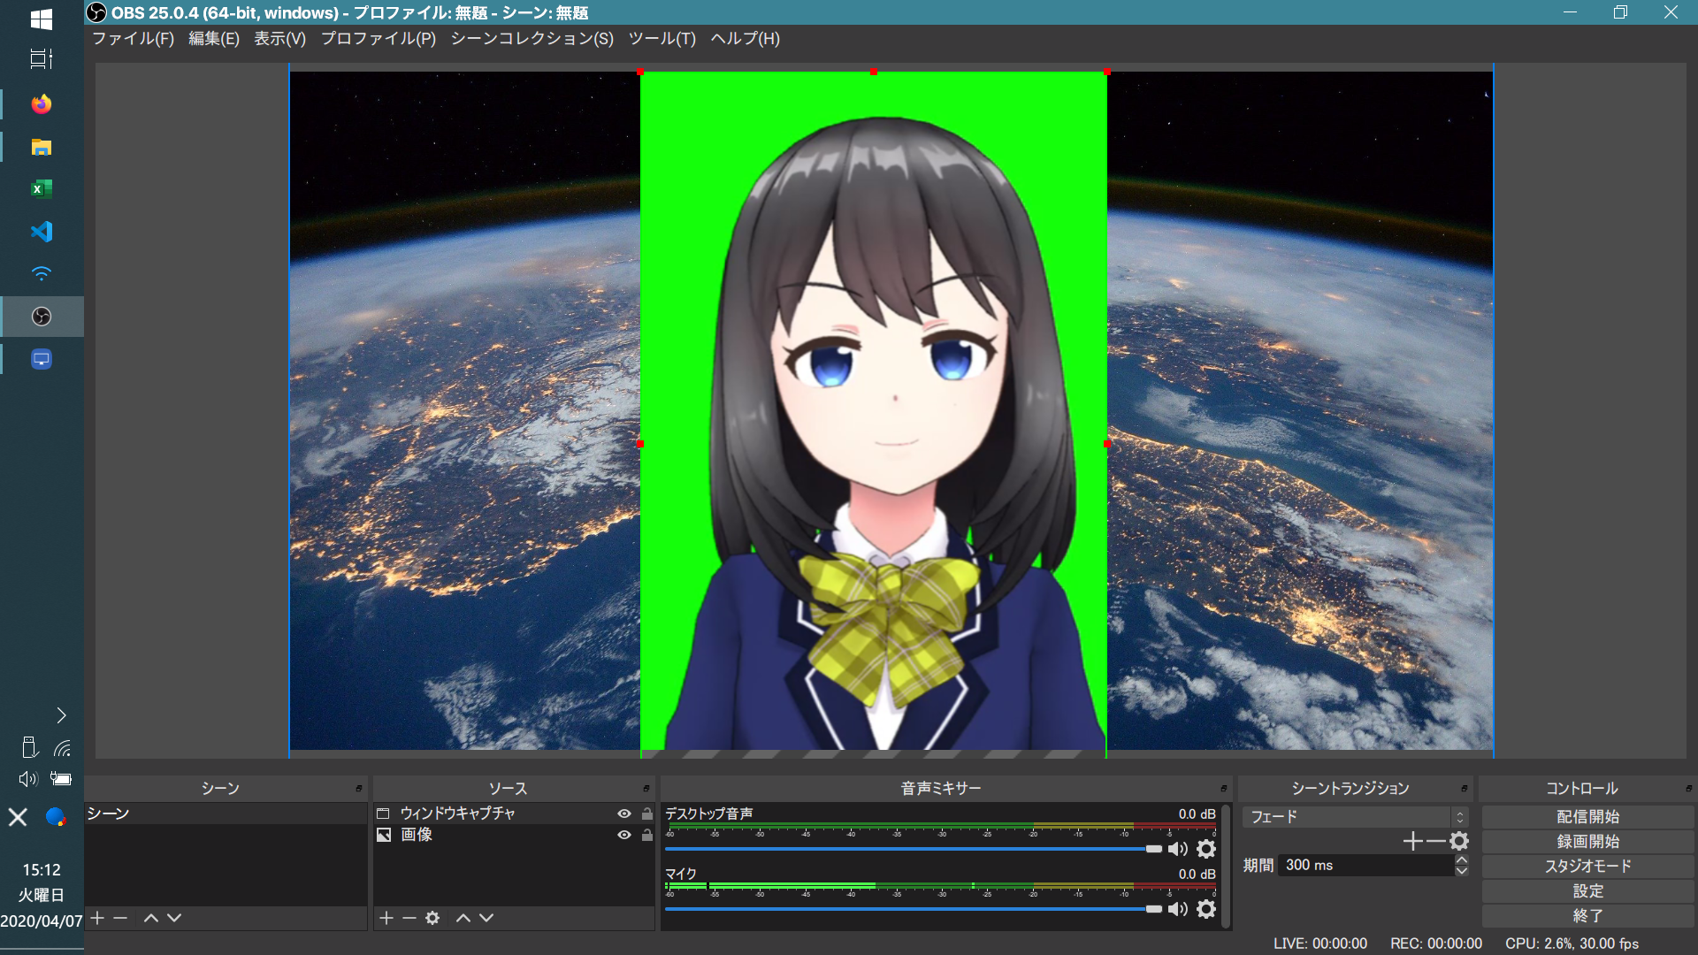
Task: Open transition properties gear icon
Action: (1459, 841)
